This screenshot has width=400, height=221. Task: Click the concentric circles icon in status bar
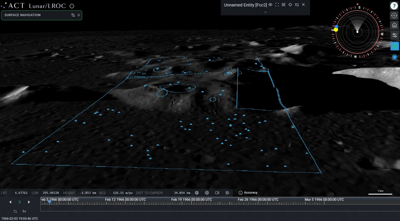(x=207, y=193)
